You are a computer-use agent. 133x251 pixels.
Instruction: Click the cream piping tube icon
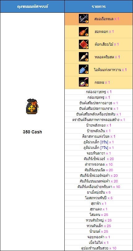click(84, 57)
